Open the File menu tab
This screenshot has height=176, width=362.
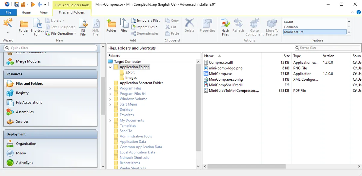coord(8,12)
